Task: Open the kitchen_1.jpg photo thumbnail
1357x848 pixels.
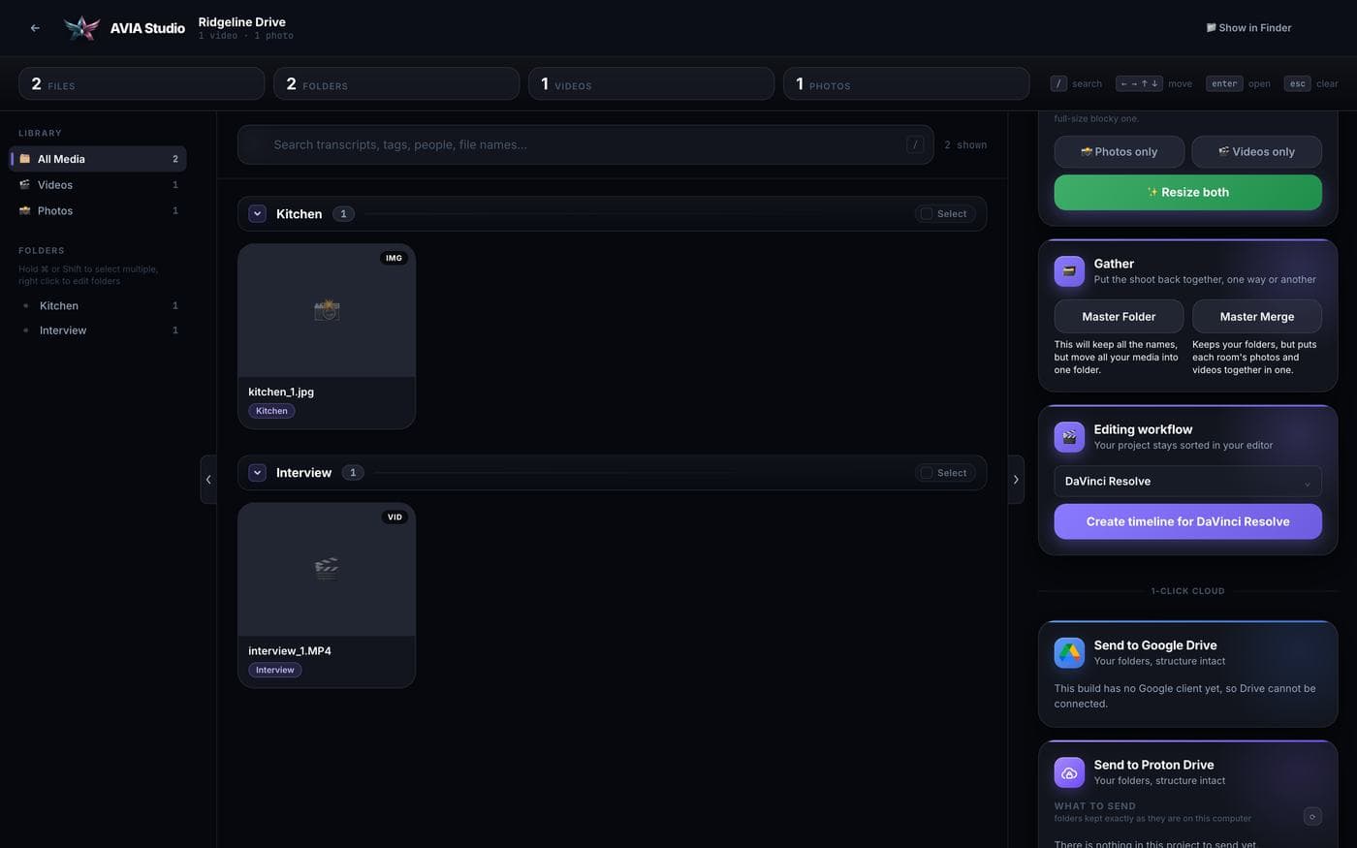Action: tap(327, 310)
